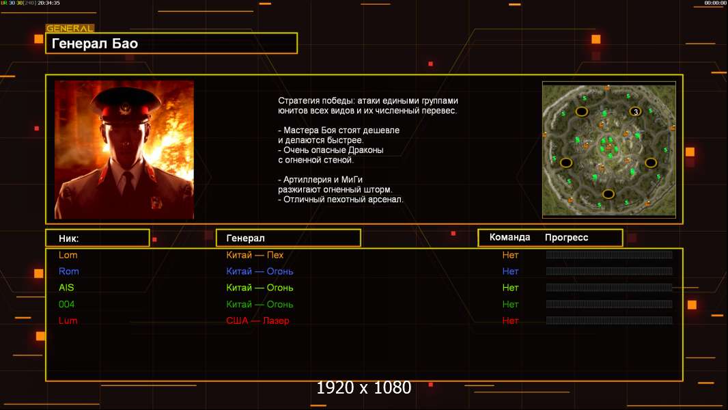
Task: Click the 'Команда' column header
Action: (509, 238)
